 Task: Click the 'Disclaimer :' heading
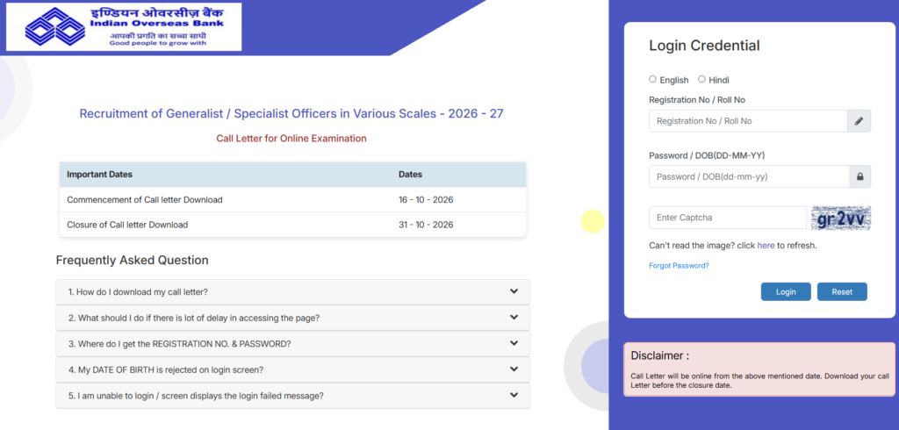coord(660,355)
